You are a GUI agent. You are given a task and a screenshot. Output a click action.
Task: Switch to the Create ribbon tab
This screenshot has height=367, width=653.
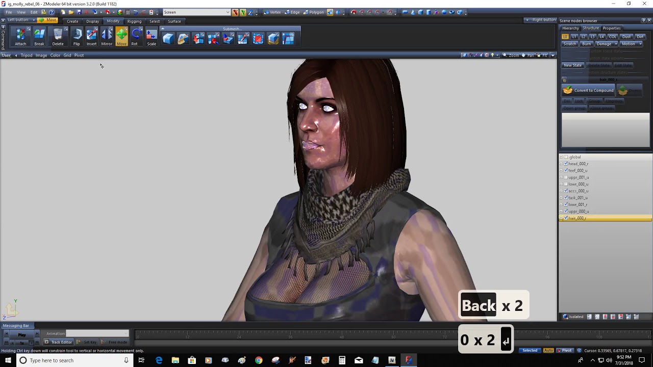click(x=72, y=21)
